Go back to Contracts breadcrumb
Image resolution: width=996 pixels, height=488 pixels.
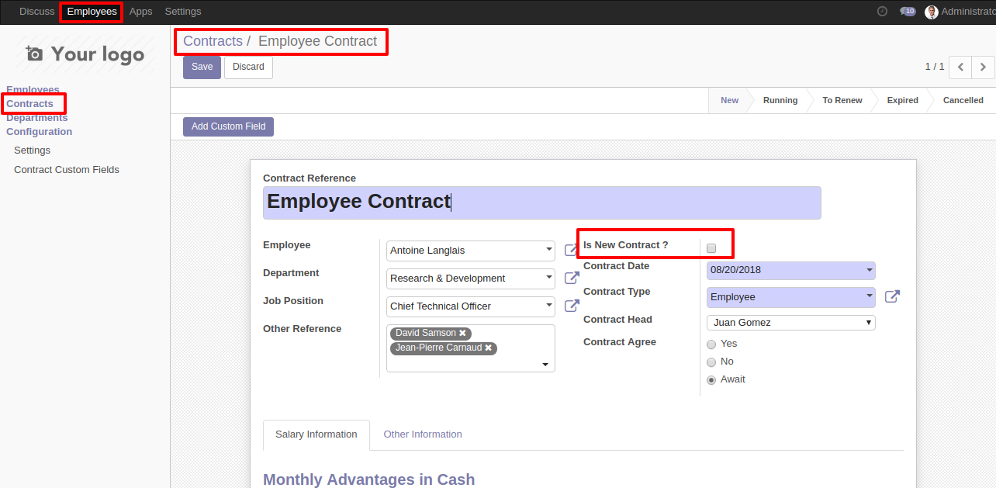(213, 41)
